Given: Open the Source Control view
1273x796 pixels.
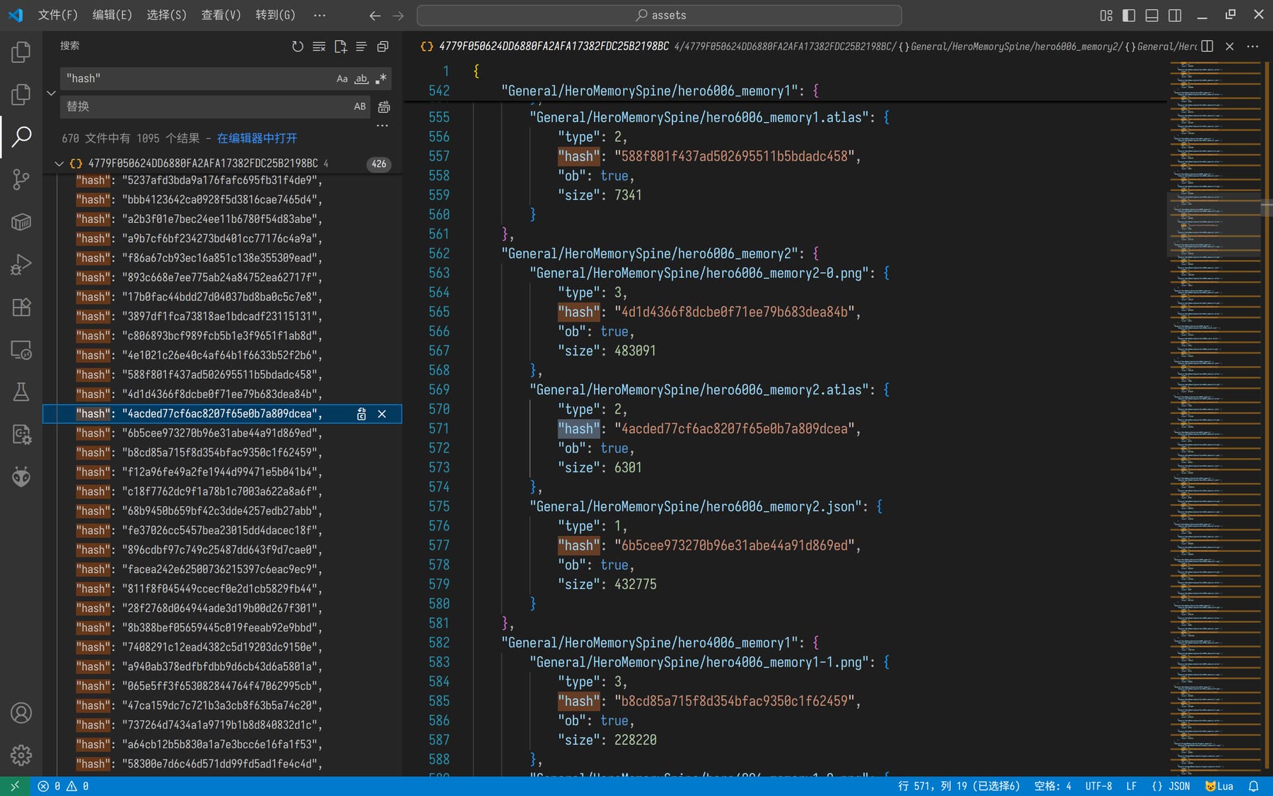Looking at the screenshot, I should point(21,179).
